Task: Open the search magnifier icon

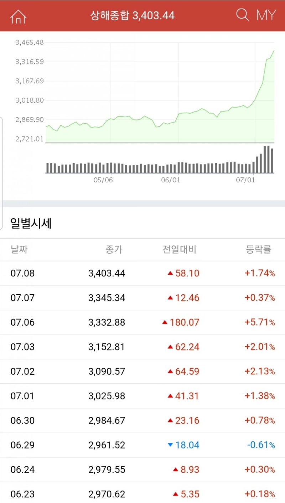Action: coord(242,15)
